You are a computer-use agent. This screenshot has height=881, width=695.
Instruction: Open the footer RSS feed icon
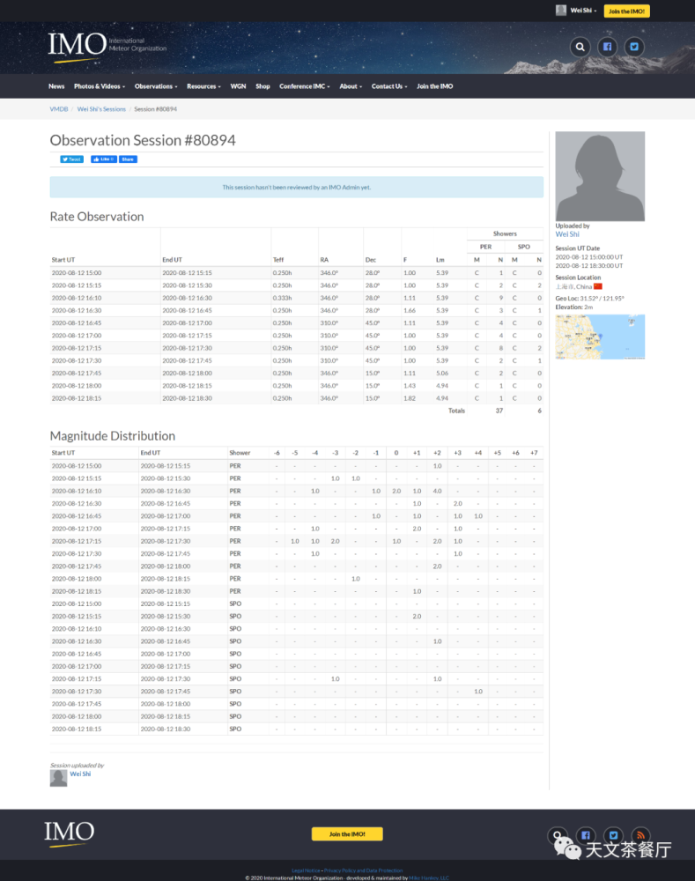[x=640, y=835]
